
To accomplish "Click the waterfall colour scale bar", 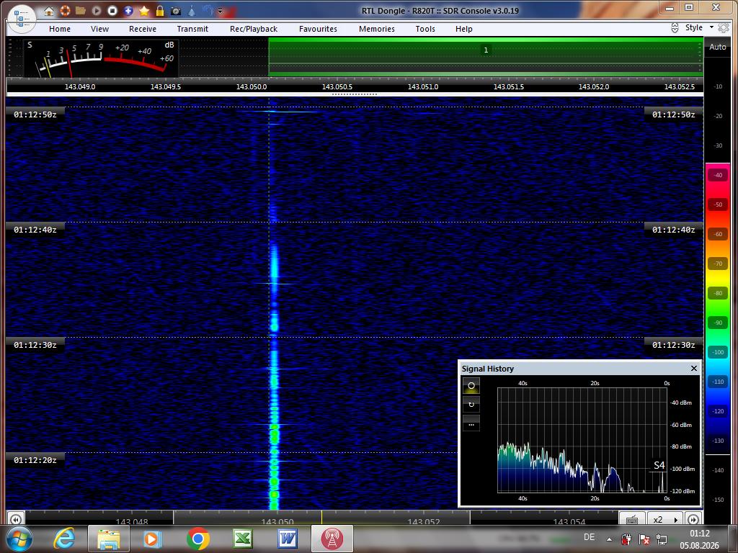I will [x=718, y=308].
